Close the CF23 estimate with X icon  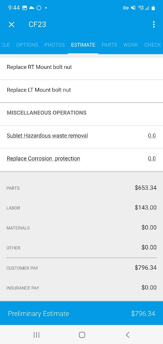click(12, 25)
